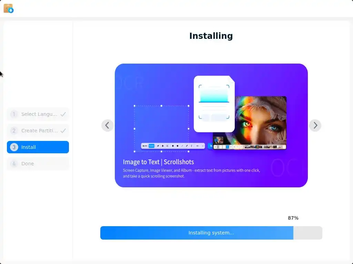
Task: Click the checkmark beside Create Partition step
Action: point(63,130)
